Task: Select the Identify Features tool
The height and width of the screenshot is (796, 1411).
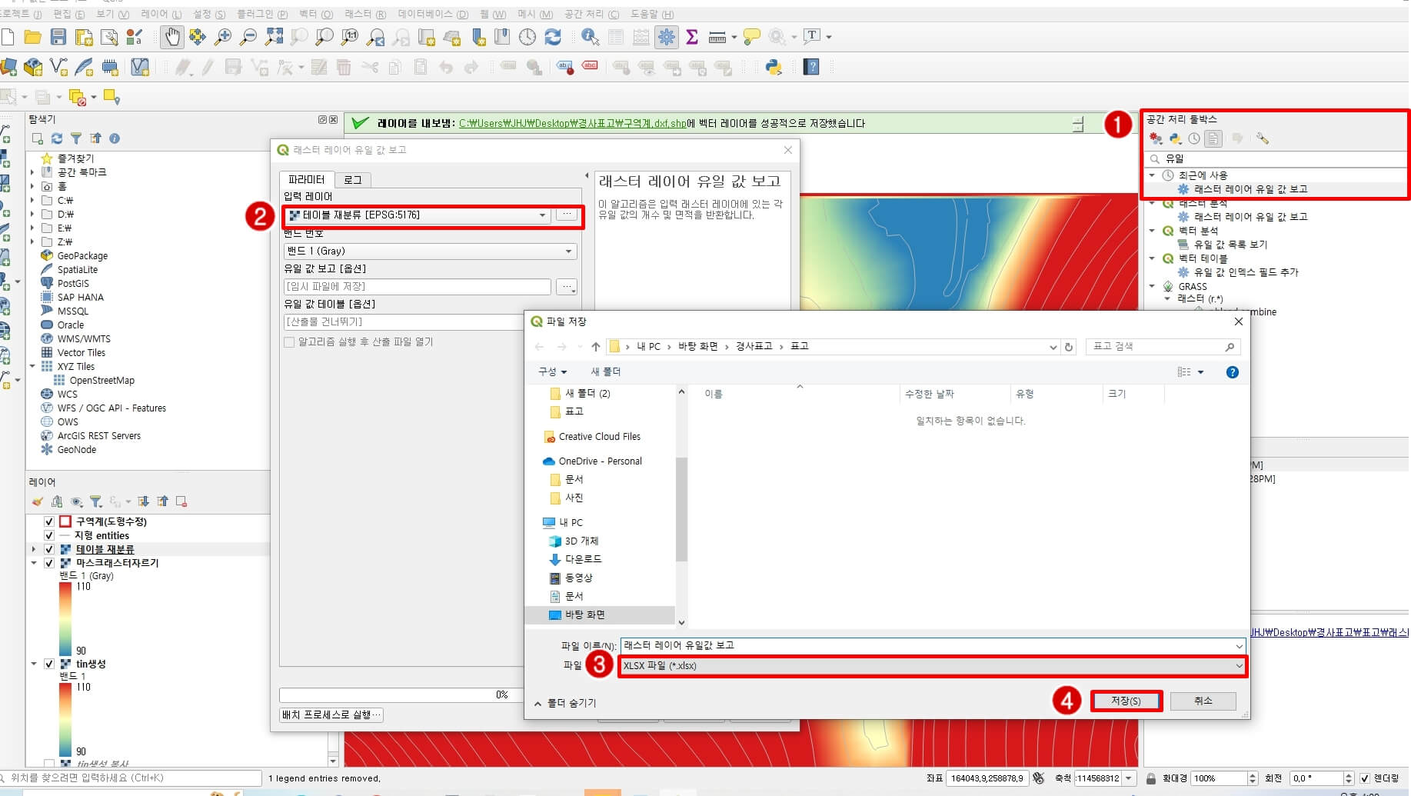Action: tap(590, 37)
